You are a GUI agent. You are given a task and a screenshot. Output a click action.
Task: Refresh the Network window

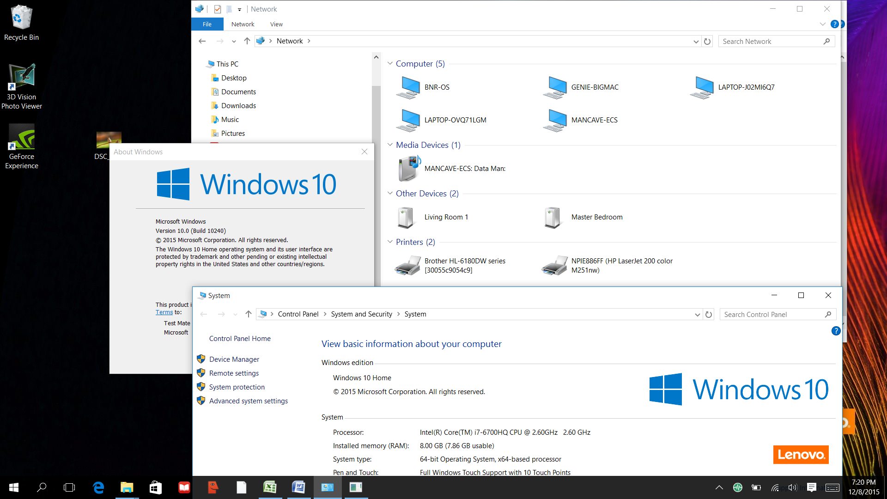tap(707, 42)
